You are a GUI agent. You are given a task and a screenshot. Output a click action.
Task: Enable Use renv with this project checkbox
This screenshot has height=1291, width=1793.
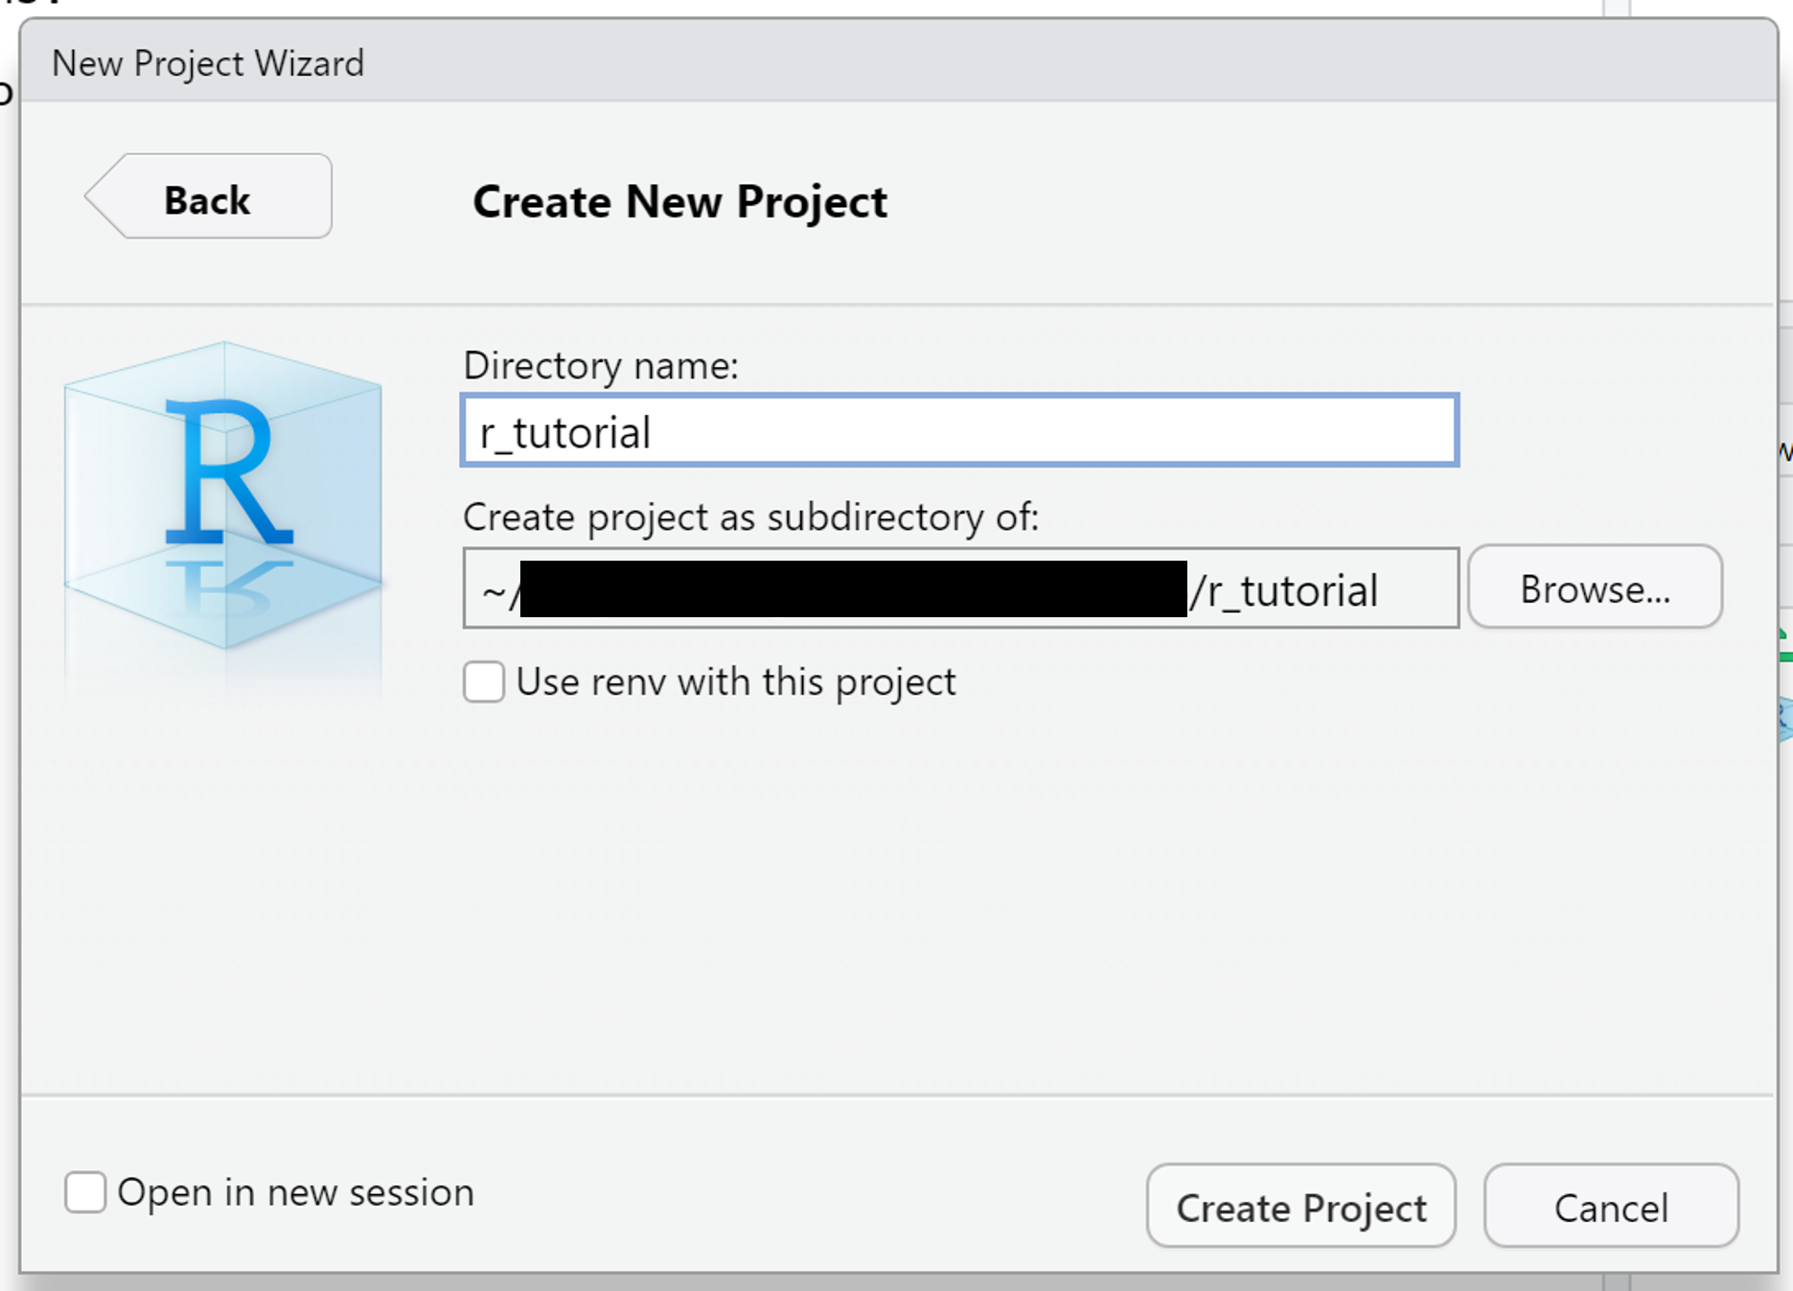(484, 682)
